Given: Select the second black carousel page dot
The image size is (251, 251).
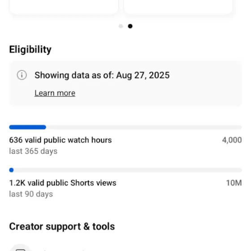Looking at the screenshot, I should click(130, 26).
